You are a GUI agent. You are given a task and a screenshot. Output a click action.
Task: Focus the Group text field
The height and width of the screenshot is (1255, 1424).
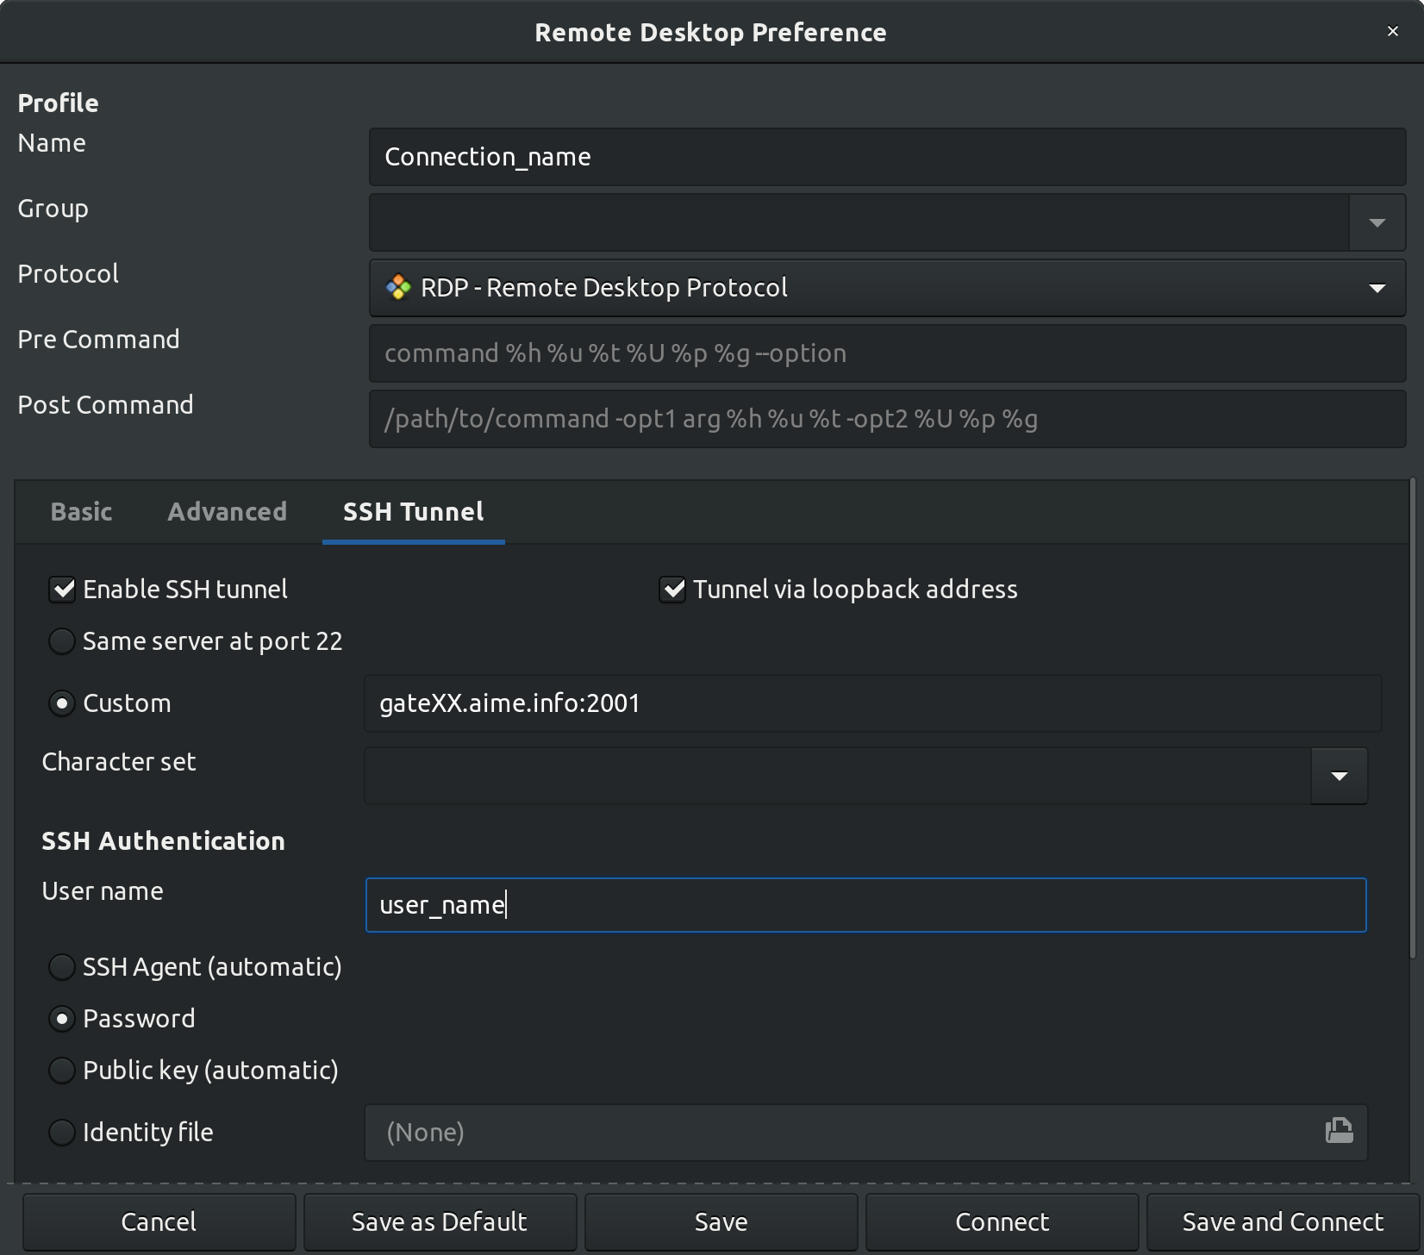coord(859,222)
